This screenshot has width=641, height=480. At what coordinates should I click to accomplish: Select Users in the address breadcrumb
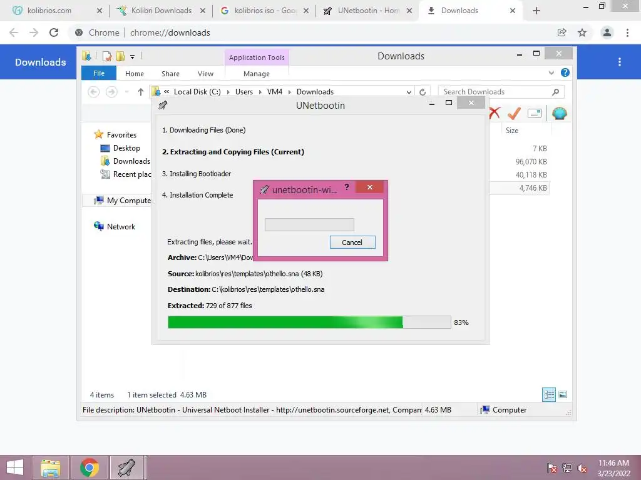(244, 92)
